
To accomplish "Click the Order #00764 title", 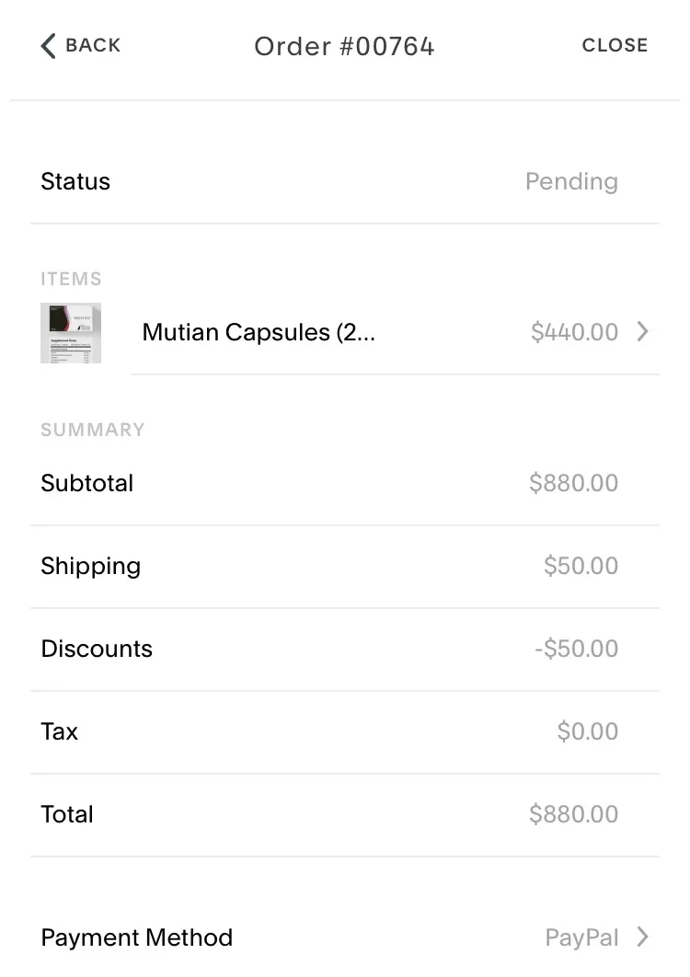I will 344,46.
